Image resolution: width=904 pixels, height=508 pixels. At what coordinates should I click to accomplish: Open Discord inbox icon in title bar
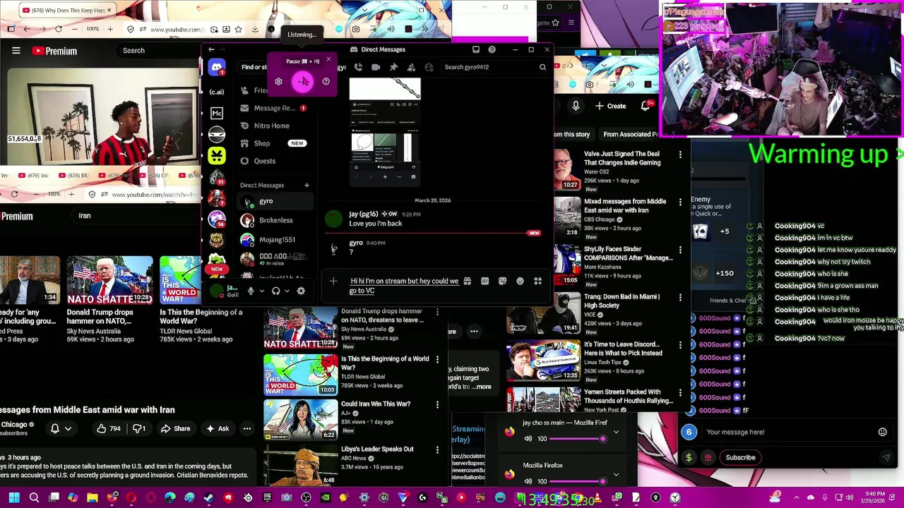(476, 49)
